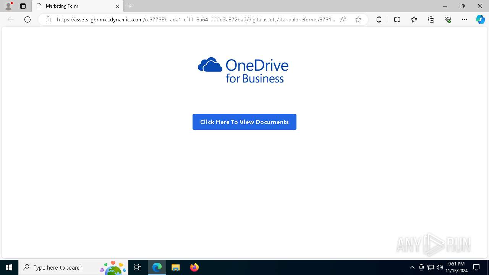The height and width of the screenshot is (275, 489).
Task: Open Browser essentials heart icon
Action: click(448, 19)
